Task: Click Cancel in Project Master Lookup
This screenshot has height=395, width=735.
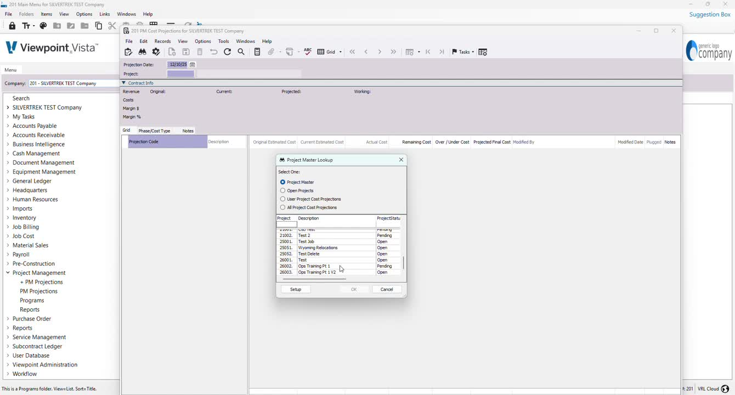Action: (x=387, y=289)
